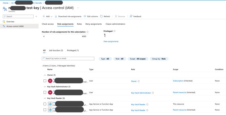Screen dimensions: 226x115
Task: Collapse the sidebar with double-chevron icon
Action: [x=36, y=16]
